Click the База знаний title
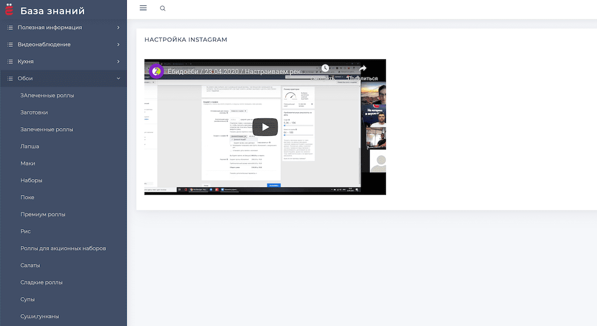Viewport: 597px width, 326px height. pos(53,11)
